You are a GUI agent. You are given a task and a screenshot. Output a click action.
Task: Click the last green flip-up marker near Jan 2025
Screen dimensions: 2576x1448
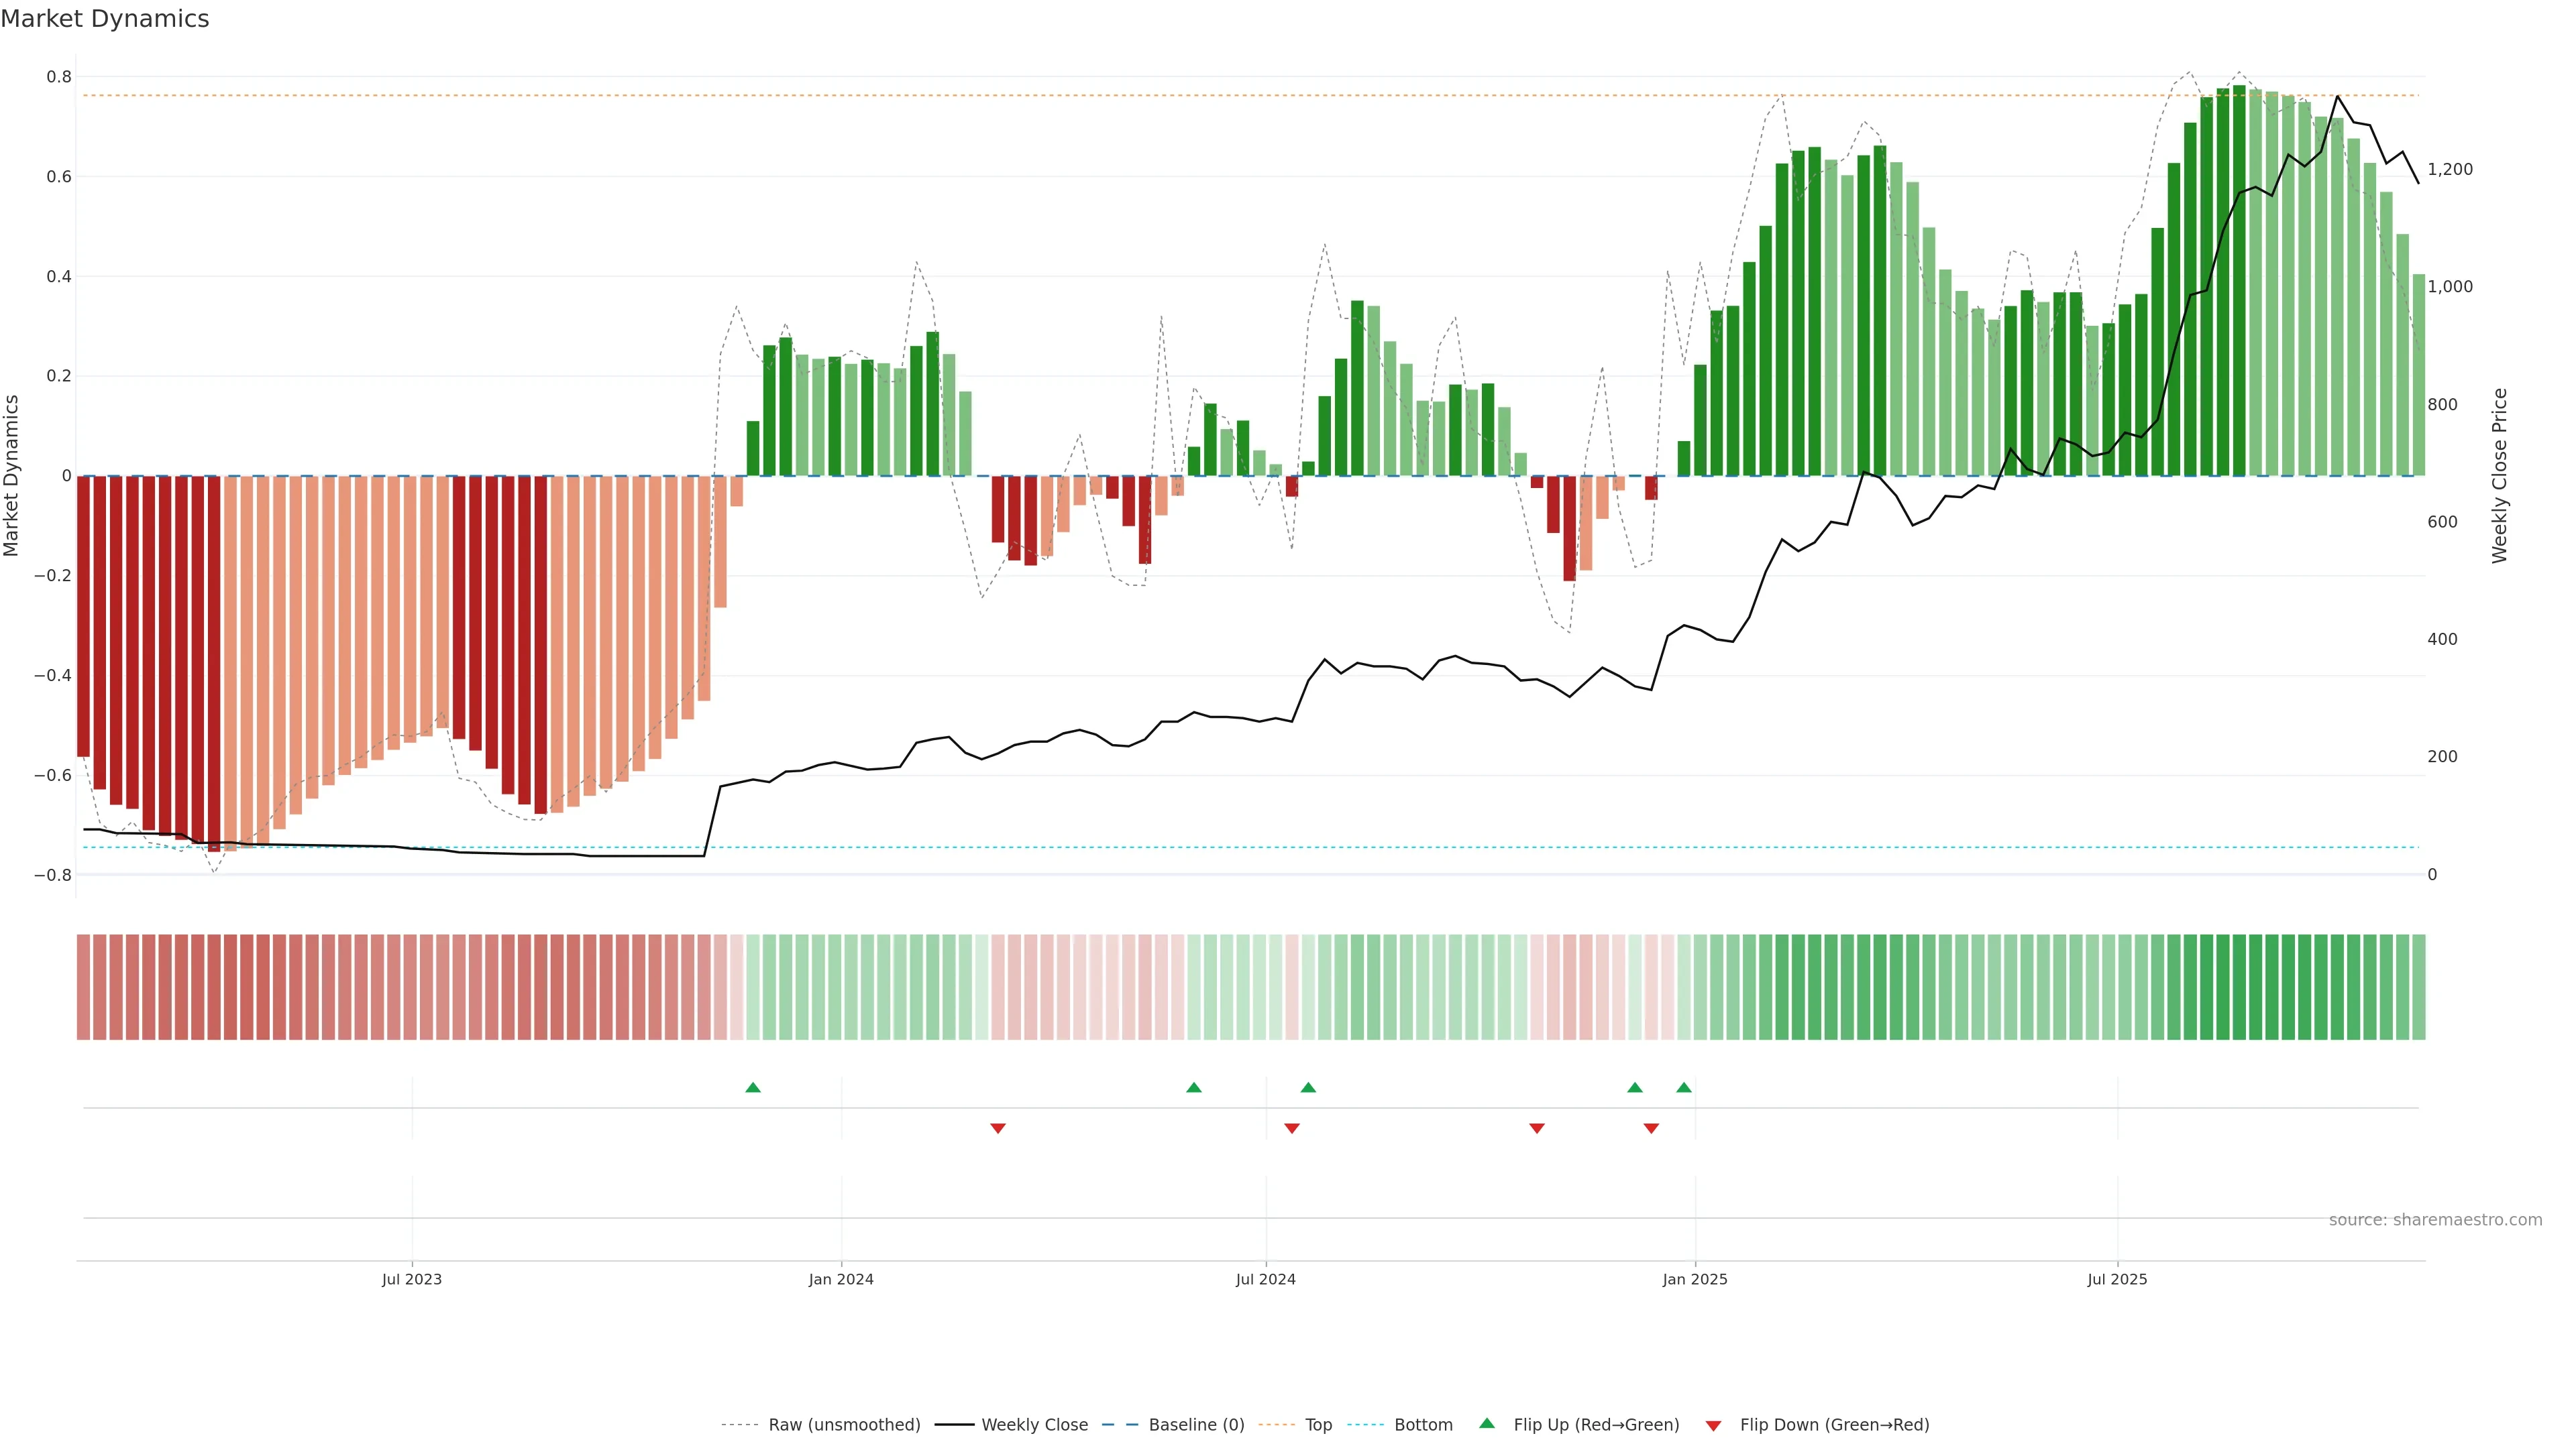pos(1684,1087)
